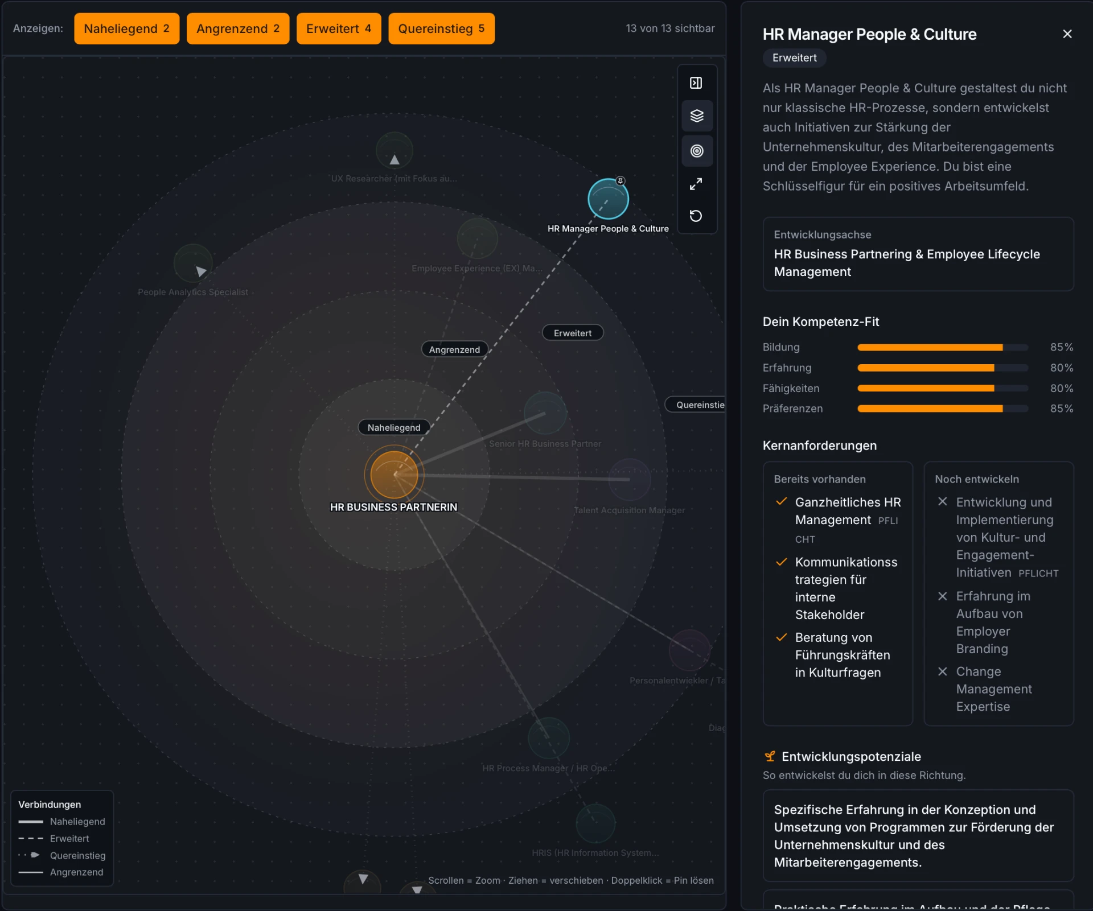
Task: Click the Präferenzen 85% progress bar
Action: tap(943, 409)
